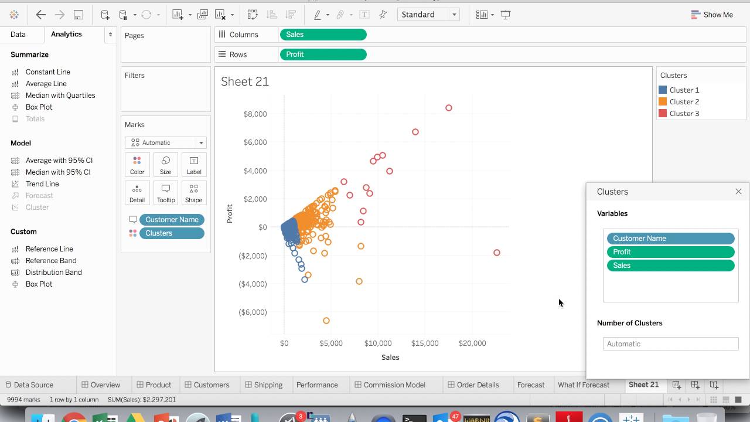Click the Detail button on Marks card
Viewport: 750px width, 422px height.
(137, 193)
